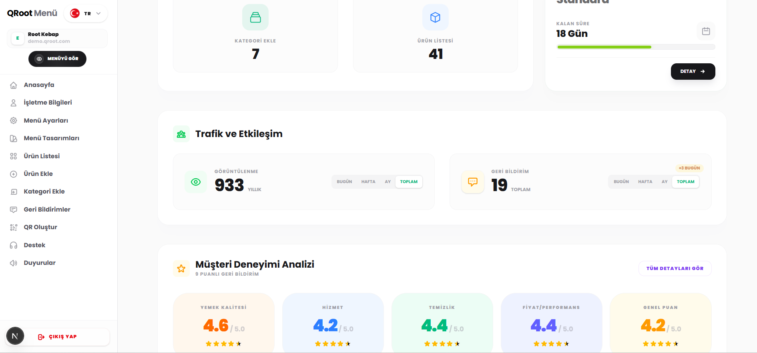
Task: Select Toplam option in Geri Bildirim filter
Action: [x=685, y=182]
